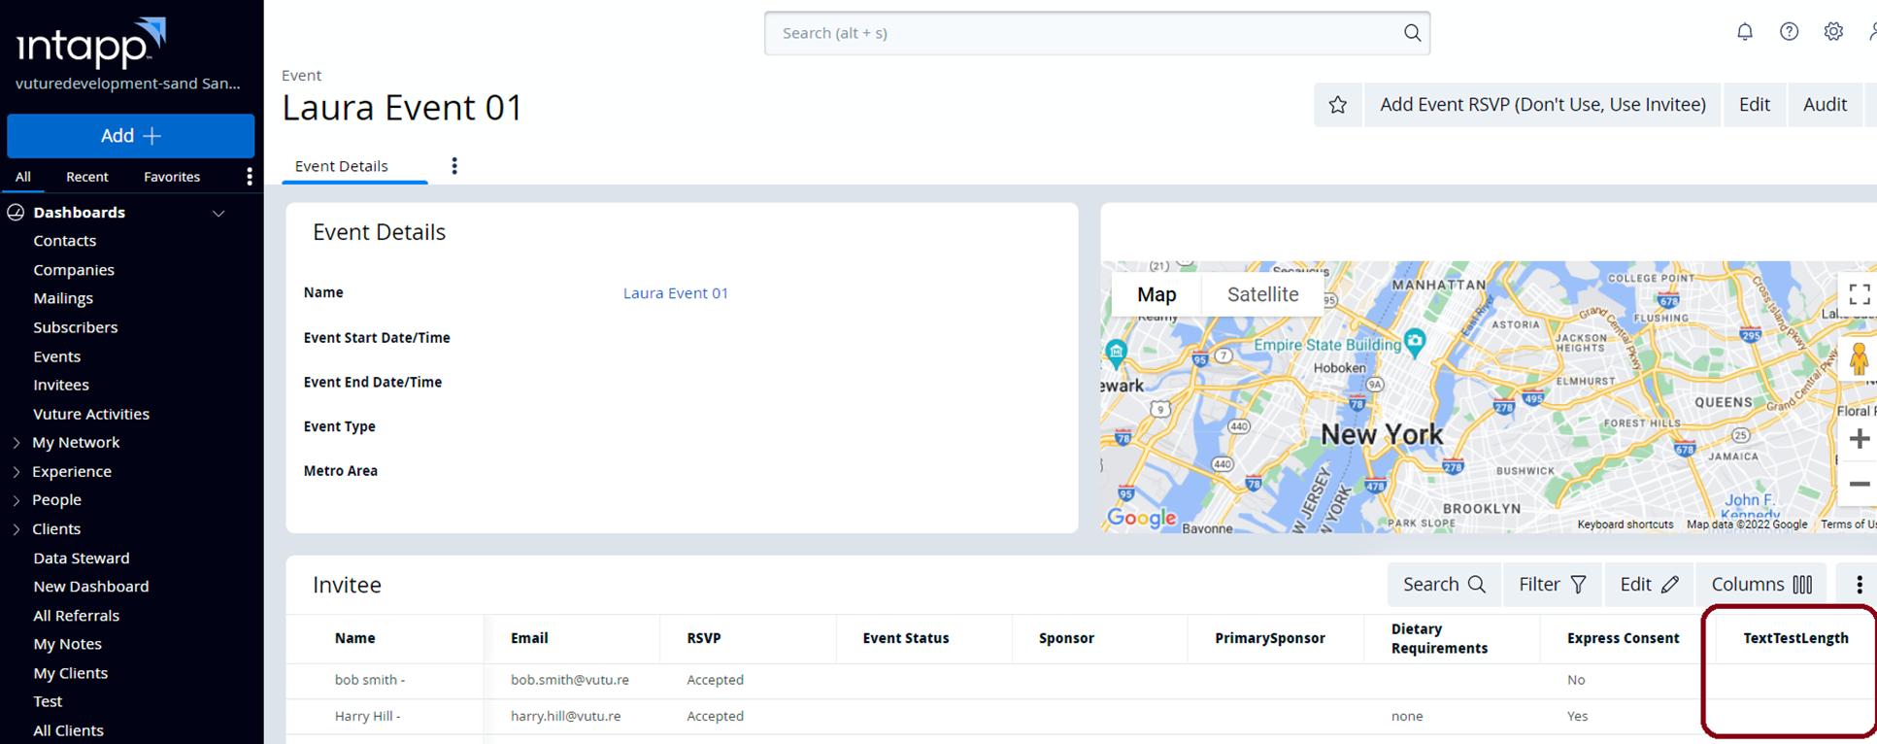Expand the Clients tree item
This screenshot has height=744, width=1877.
(17, 529)
